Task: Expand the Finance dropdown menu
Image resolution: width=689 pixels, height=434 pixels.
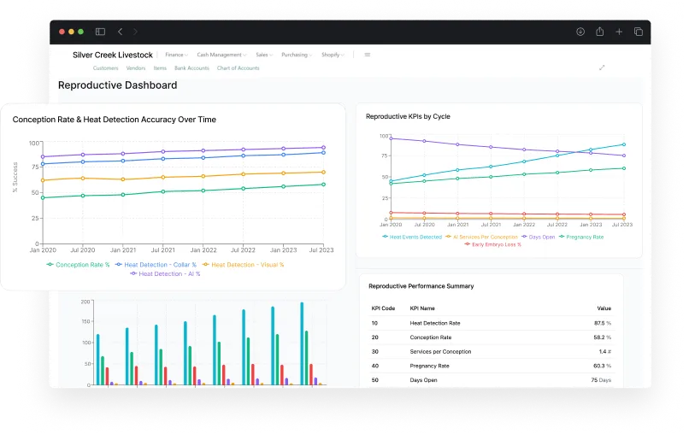Action: (176, 55)
